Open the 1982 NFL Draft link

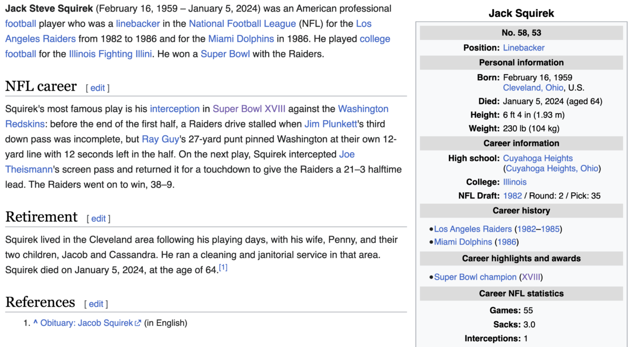(512, 196)
